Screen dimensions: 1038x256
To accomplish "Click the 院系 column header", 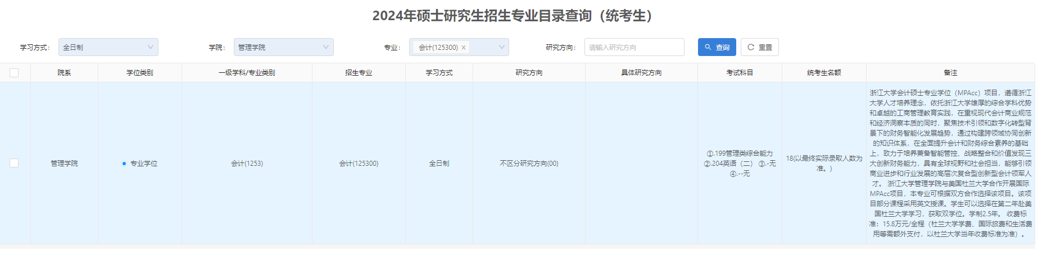I will pyautogui.click(x=64, y=73).
